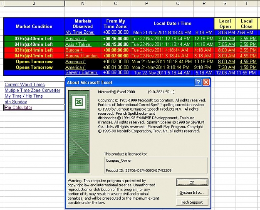Image resolution: width=260 pixels, height=210 pixels.
Task: Click the Tech Support button
Action: (x=192, y=202)
